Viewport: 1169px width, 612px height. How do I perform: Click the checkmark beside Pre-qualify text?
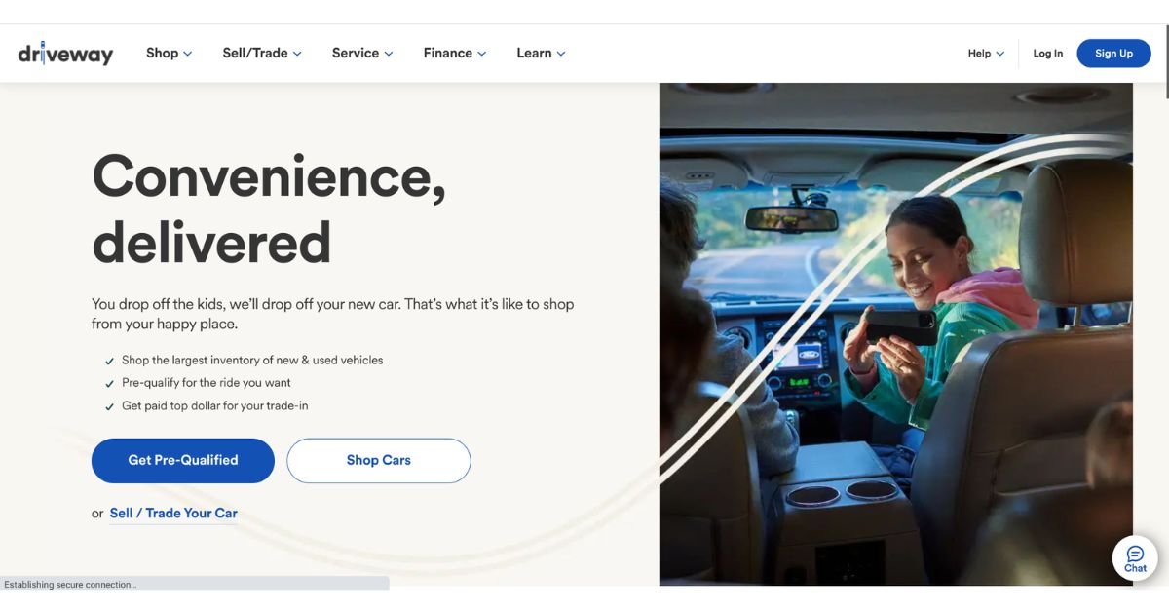[x=109, y=384]
